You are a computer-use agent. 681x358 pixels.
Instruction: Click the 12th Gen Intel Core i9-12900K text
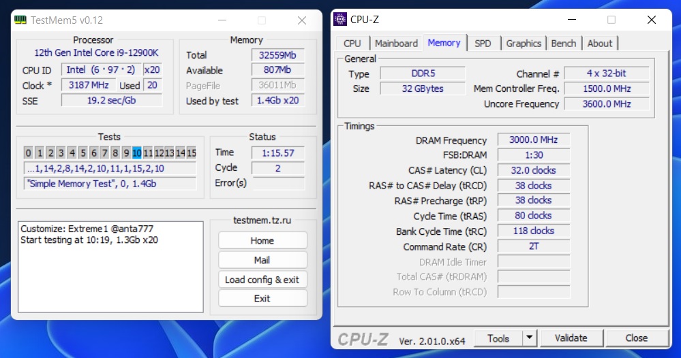[96, 53]
